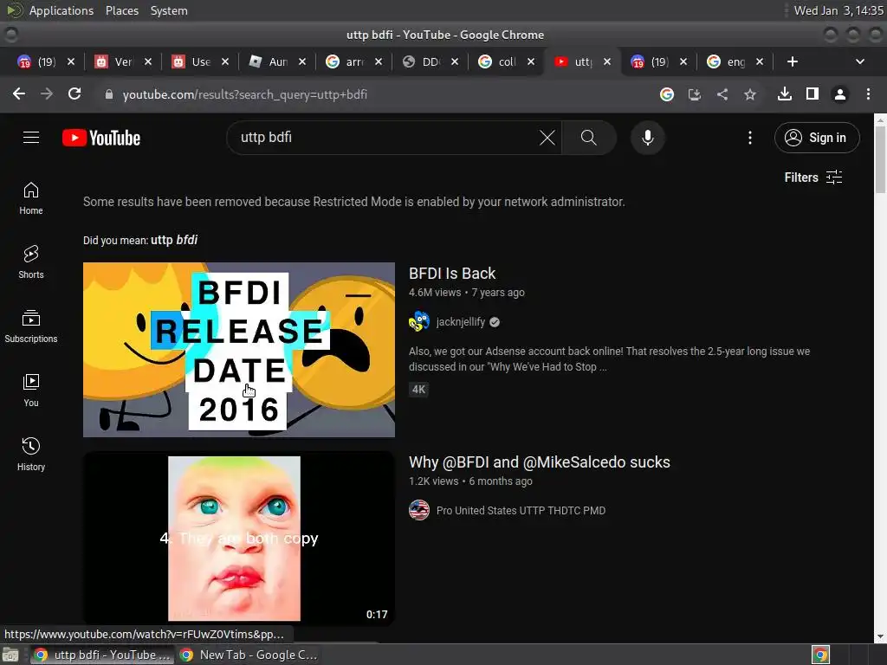This screenshot has width=887, height=665.
Task: Click the Pro United States channel avatar
Action: click(419, 510)
